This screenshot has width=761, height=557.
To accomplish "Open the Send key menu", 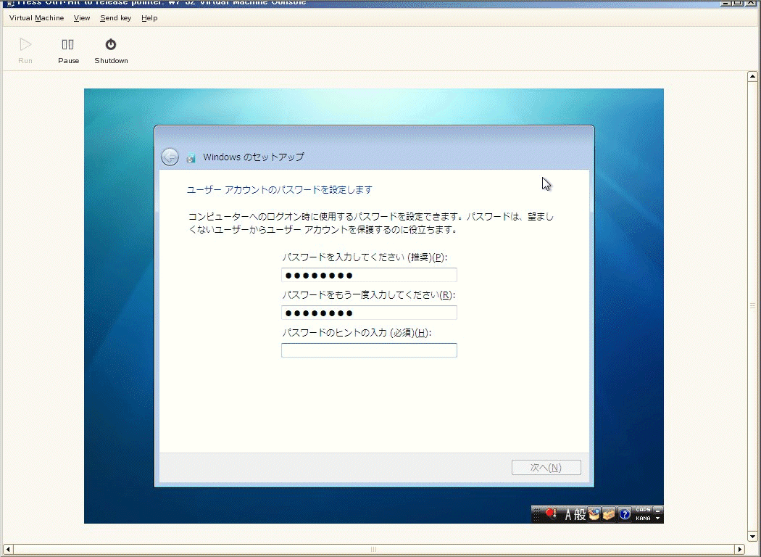I will click(x=115, y=18).
